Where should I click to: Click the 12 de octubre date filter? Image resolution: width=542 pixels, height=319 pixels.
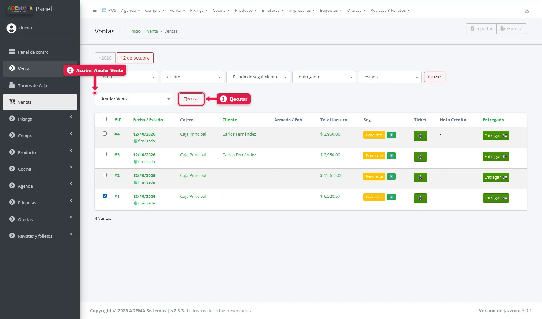point(135,58)
